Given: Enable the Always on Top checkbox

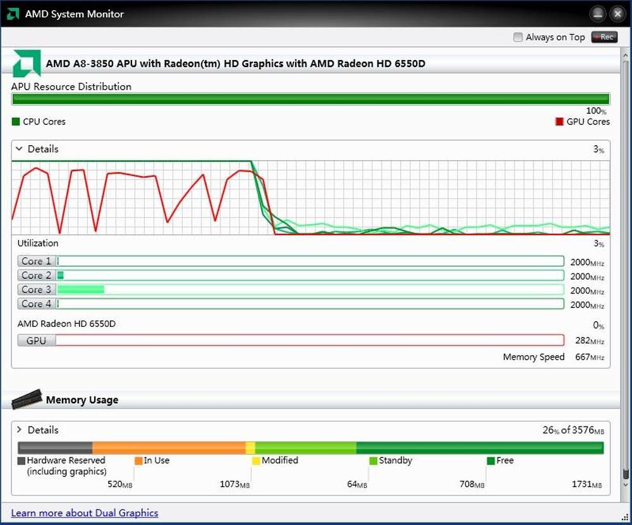Looking at the screenshot, I should pyautogui.click(x=518, y=37).
